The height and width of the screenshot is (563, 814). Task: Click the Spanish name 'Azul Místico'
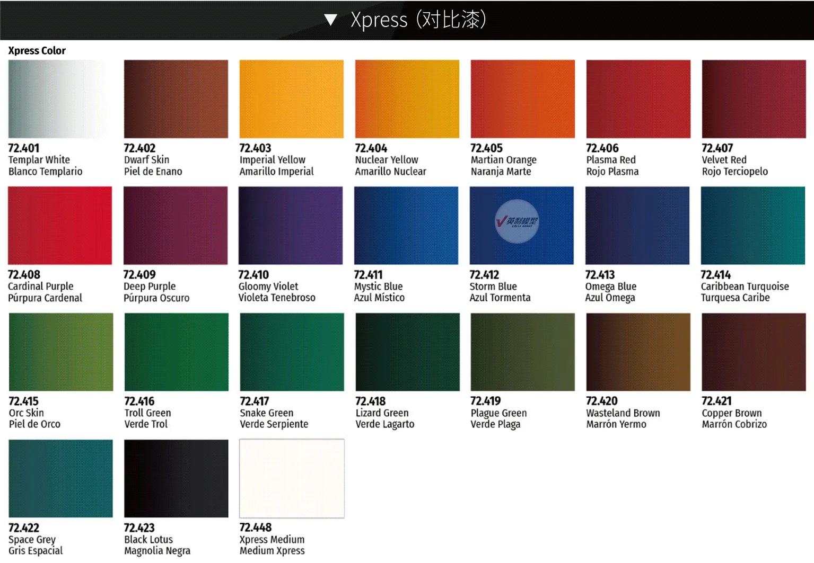tap(380, 298)
